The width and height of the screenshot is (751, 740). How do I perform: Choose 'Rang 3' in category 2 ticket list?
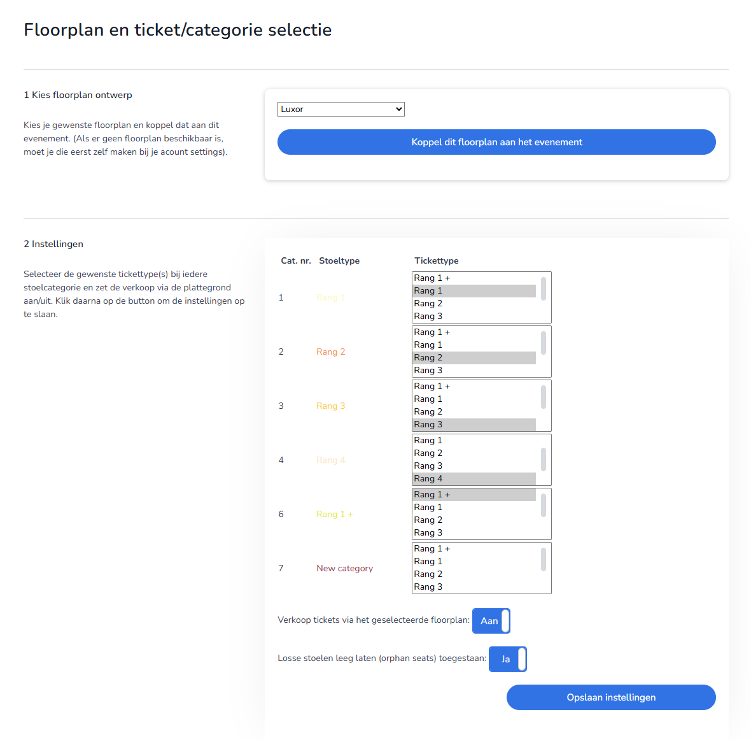(474, 371)
